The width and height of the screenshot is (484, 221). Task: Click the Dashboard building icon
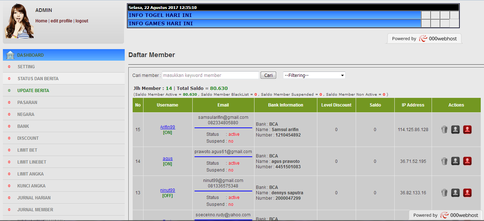10,55
